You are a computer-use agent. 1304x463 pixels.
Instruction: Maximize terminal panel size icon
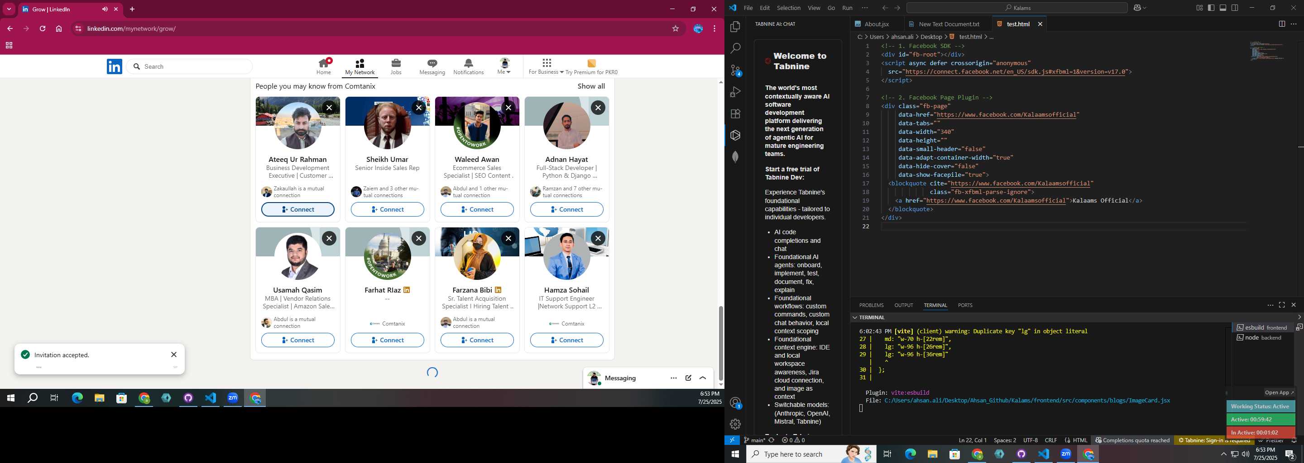point(1282,305)
